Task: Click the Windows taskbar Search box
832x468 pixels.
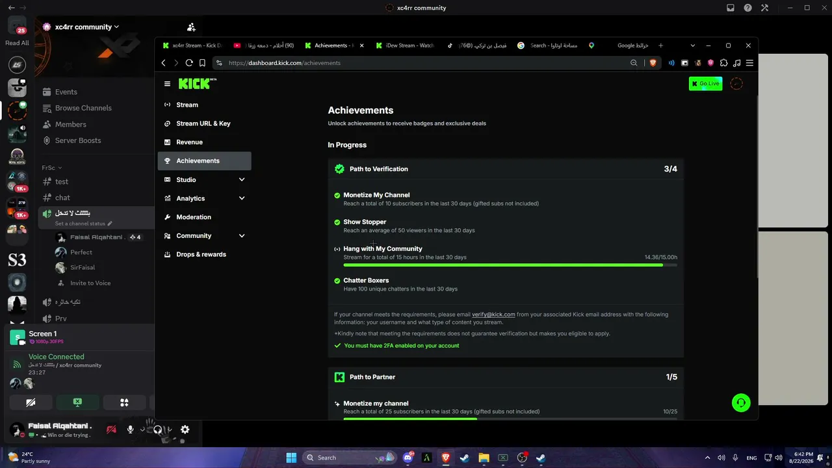Action: 348,458
